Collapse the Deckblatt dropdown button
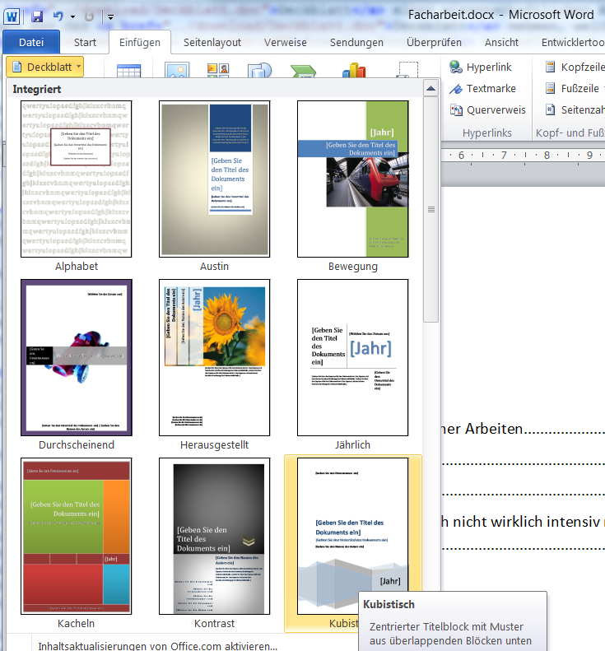The width and height of the screenshot is (605, 651). click(x=44, y=67)
